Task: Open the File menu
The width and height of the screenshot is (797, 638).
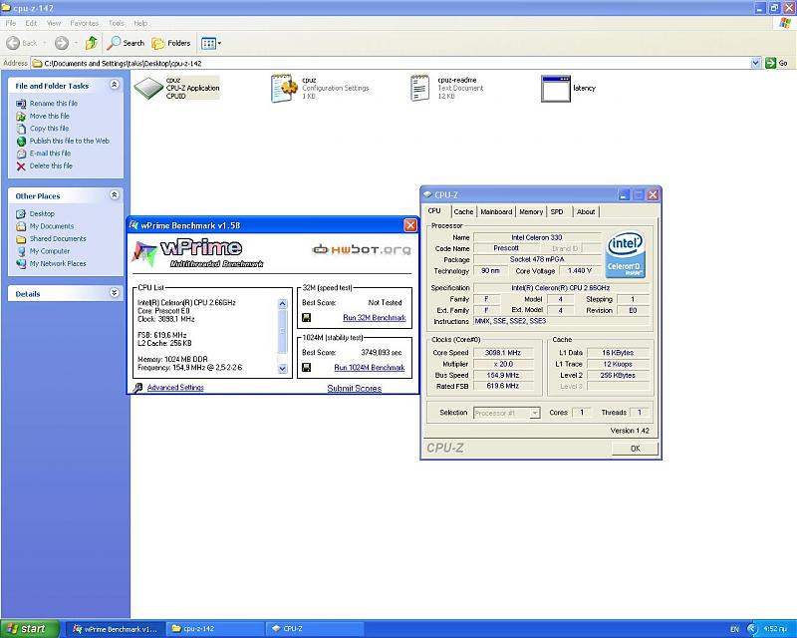Action: pyautogui.click(x=11, y=23)
